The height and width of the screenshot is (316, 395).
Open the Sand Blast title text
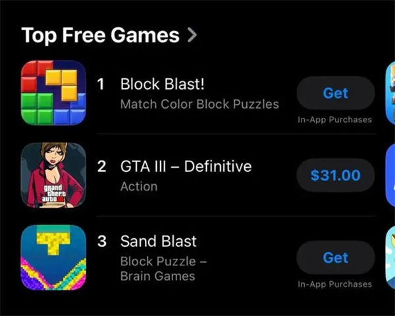[x=158, y=241]
